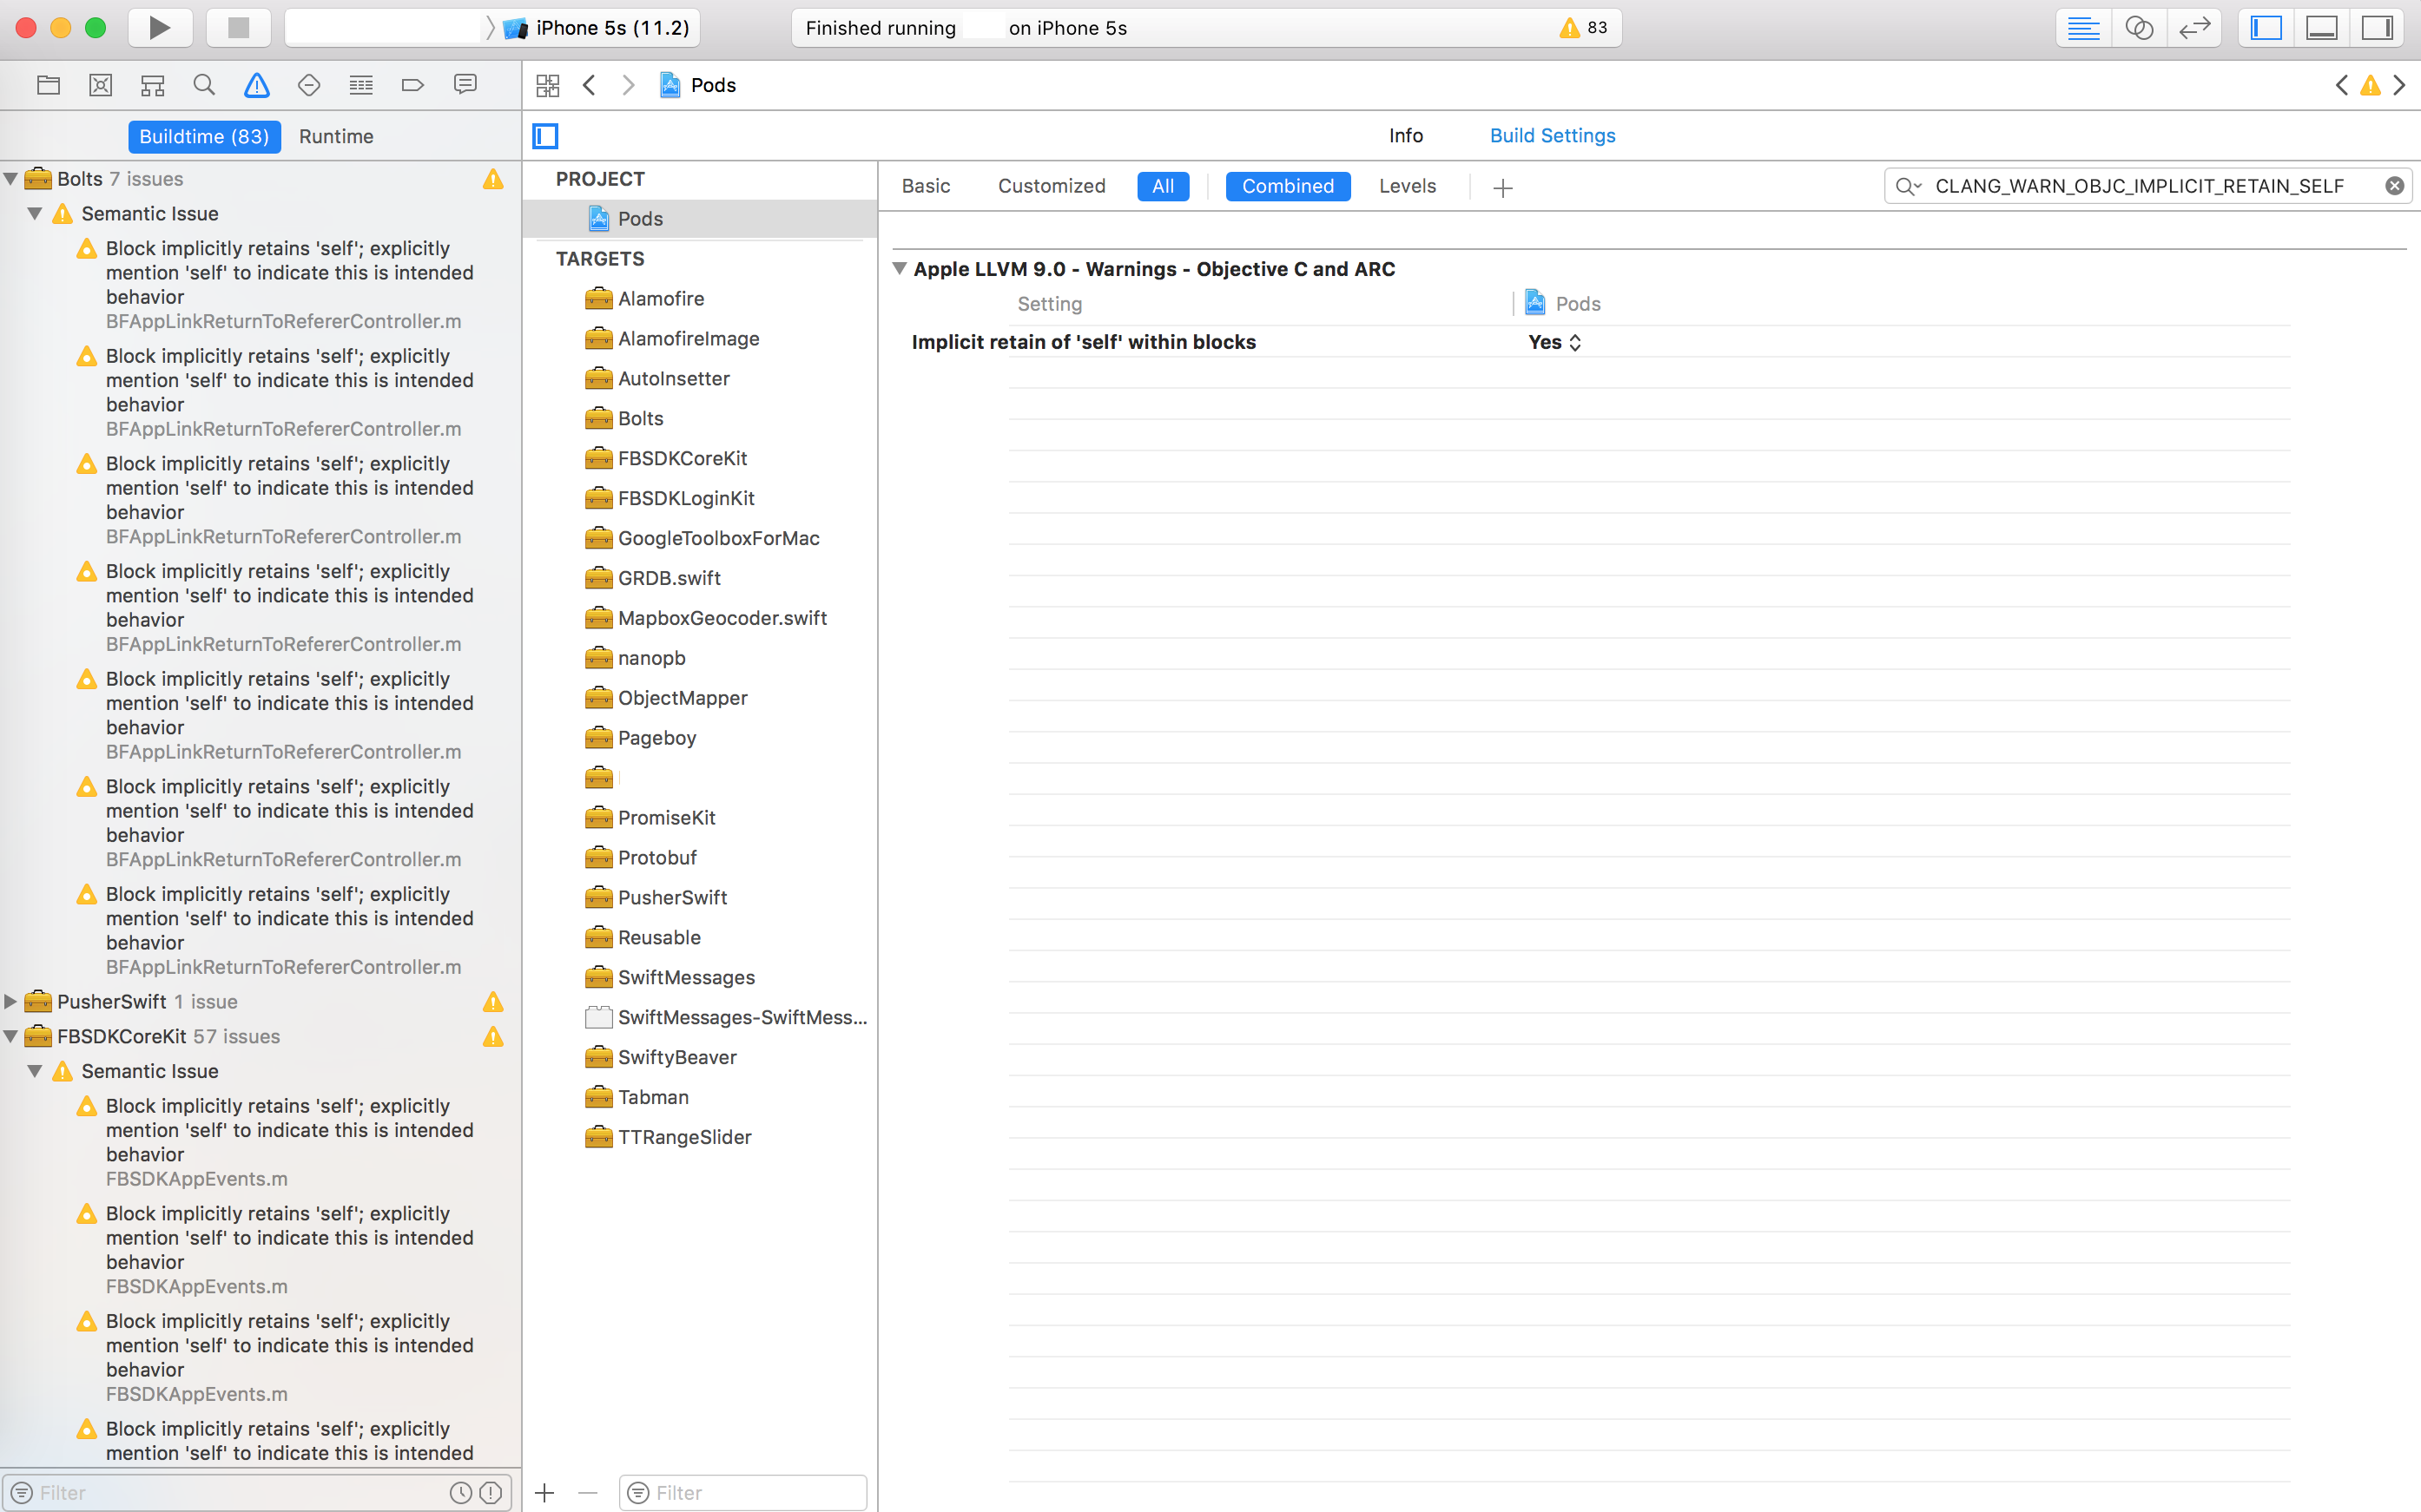Screen dimensions: 2421x1512
Task: Jump to the next issue
Action: point(2399,85)
